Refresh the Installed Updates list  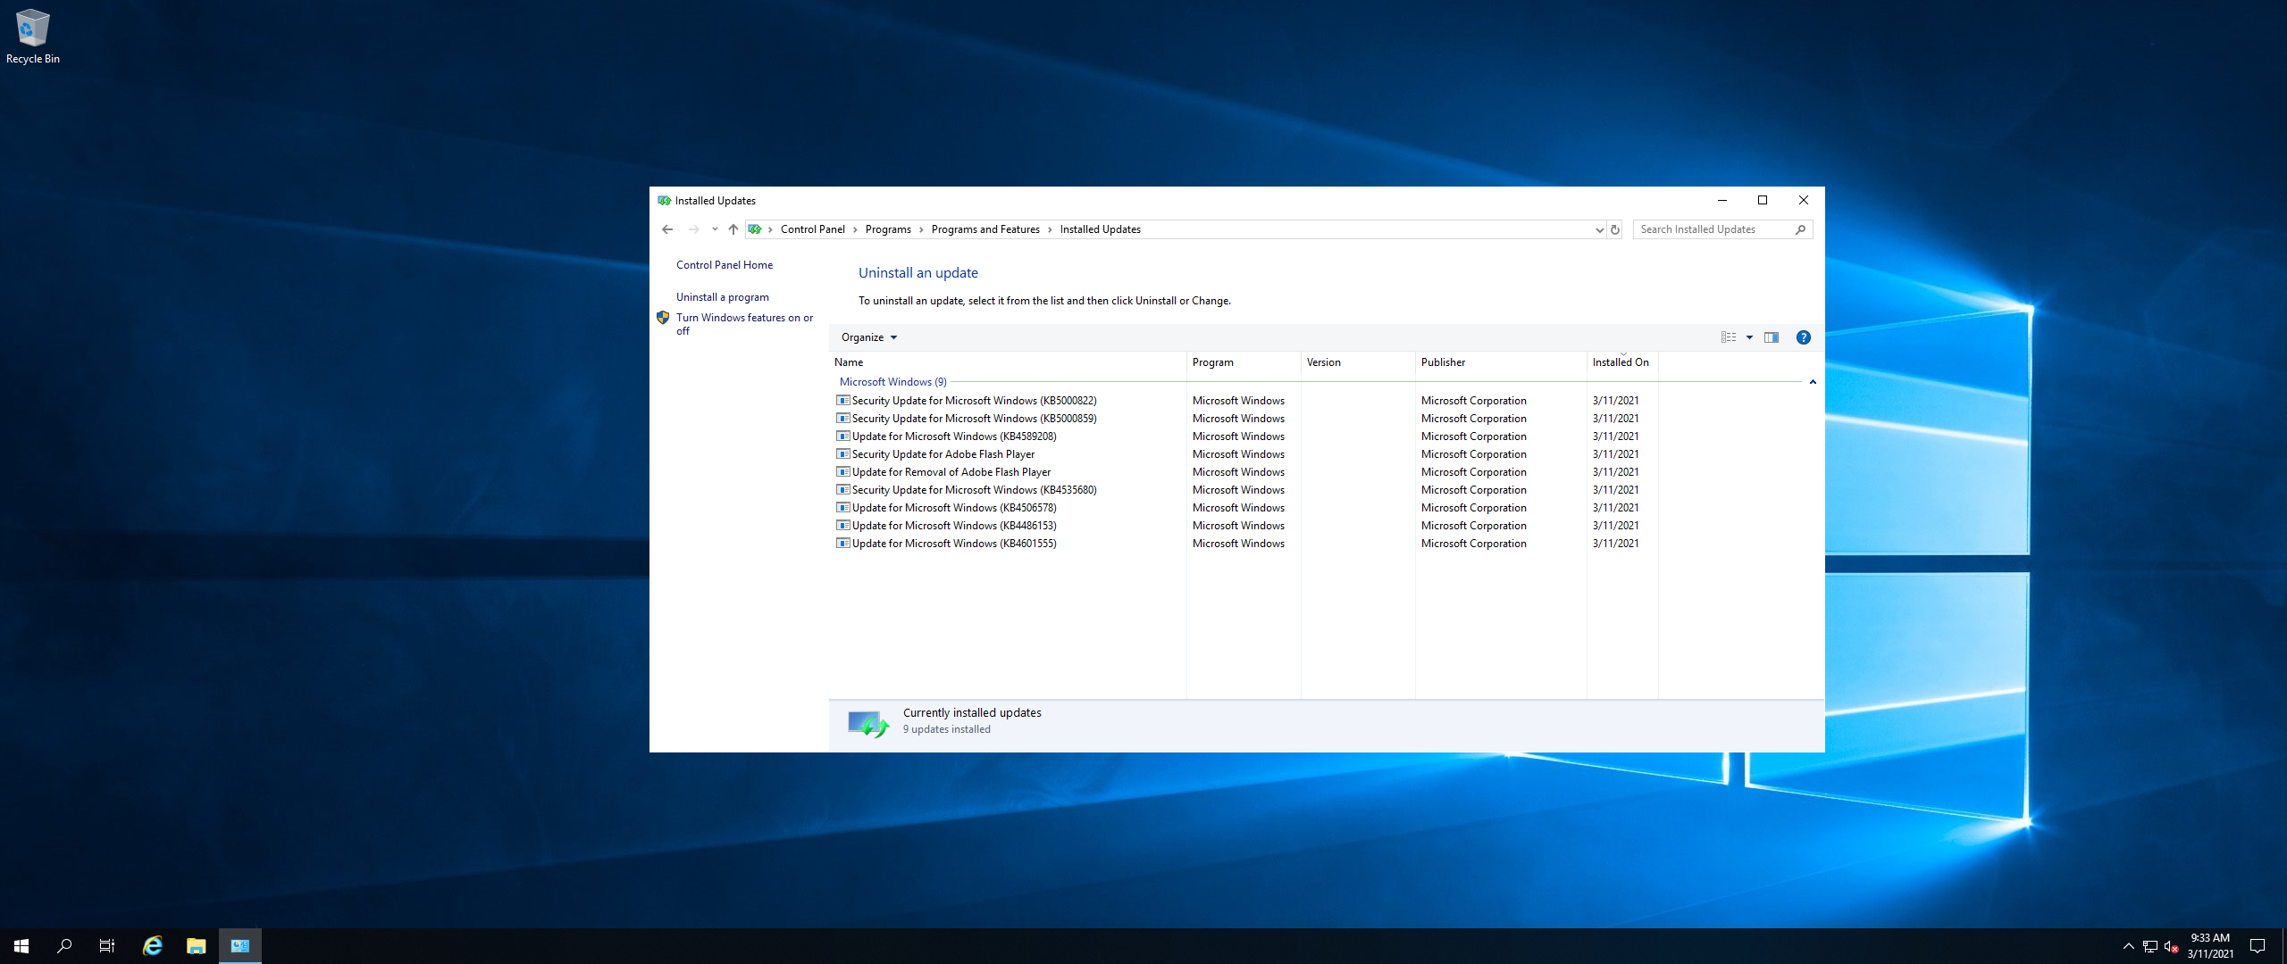1615,229
